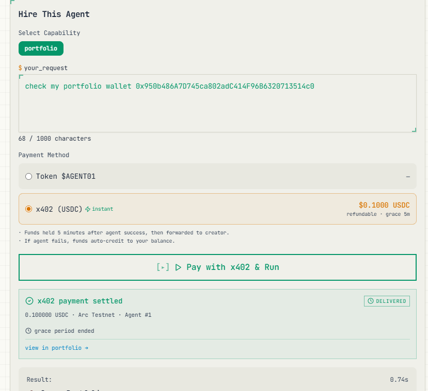The height and width of the screenshot is (391, 428).
Task: Click the dollar sign before your_request
Action: (x=20, y=68)
